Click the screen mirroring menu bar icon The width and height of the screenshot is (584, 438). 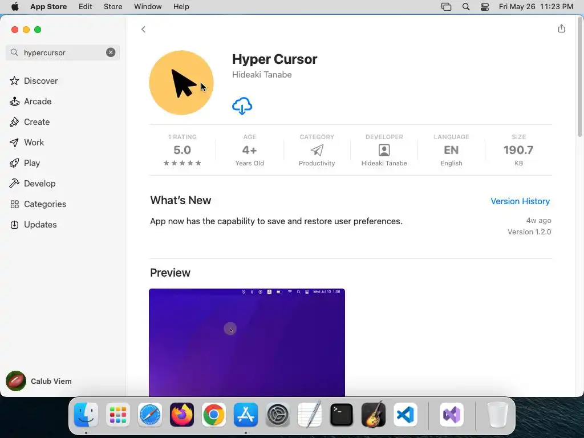[446, 7]
